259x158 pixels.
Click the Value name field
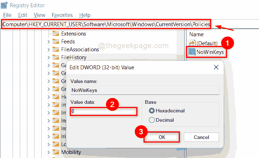click(x=145, y=90)
